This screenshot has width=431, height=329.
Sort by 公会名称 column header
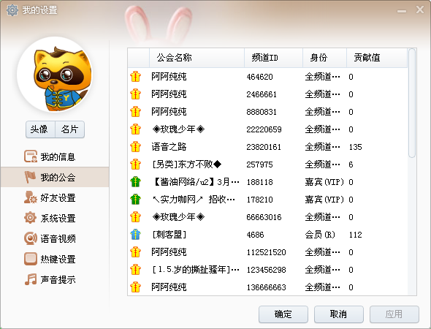pos(197,58)
